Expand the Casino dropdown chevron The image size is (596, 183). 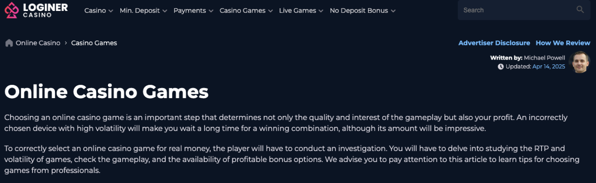(111, 11)
